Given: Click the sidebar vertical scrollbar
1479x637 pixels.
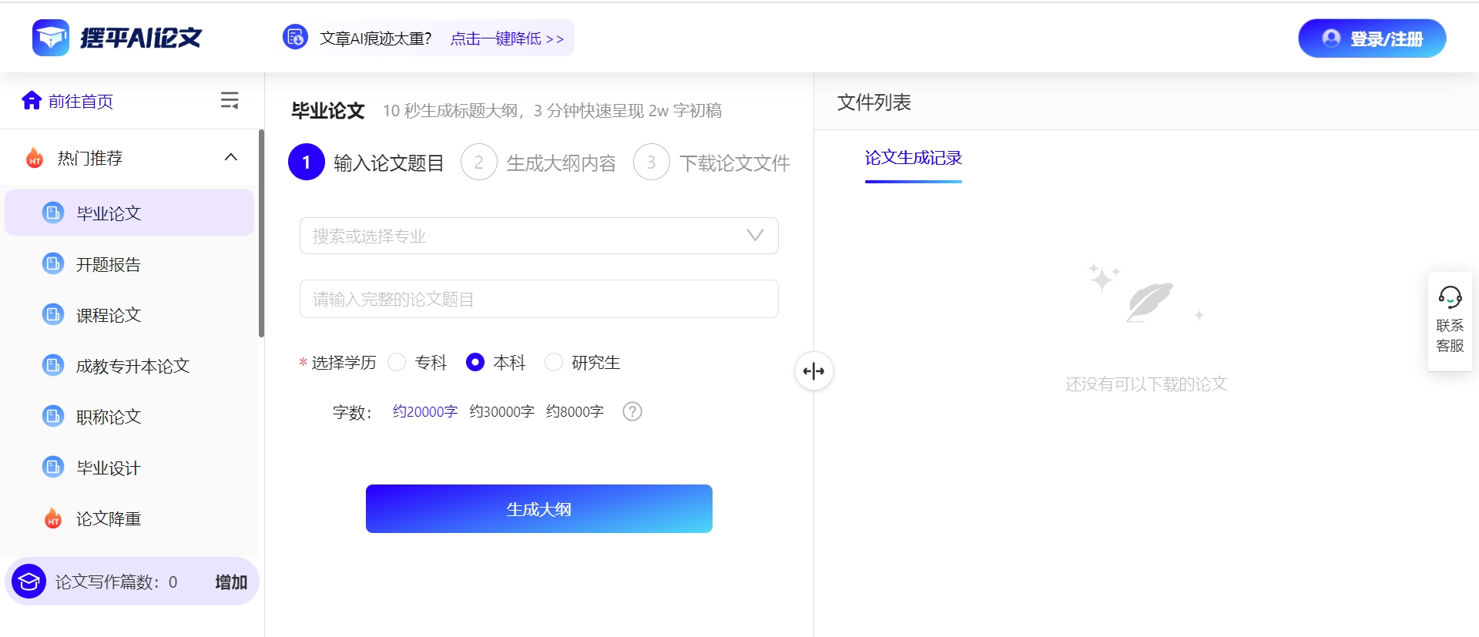Looking at the screenshot, I should 261,233.
